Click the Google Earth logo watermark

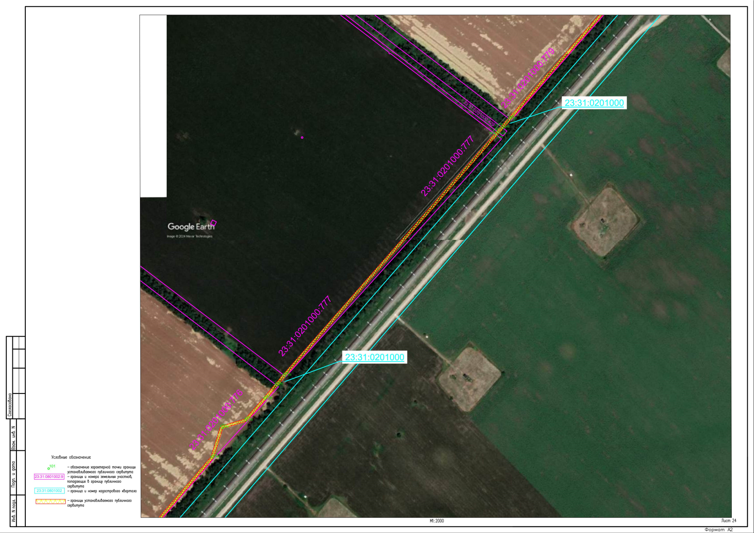[x=191, y=227]
